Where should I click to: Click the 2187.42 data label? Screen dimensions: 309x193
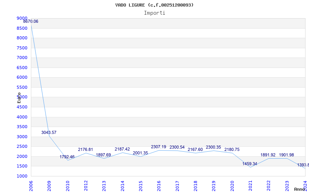(x=122, y=149)
